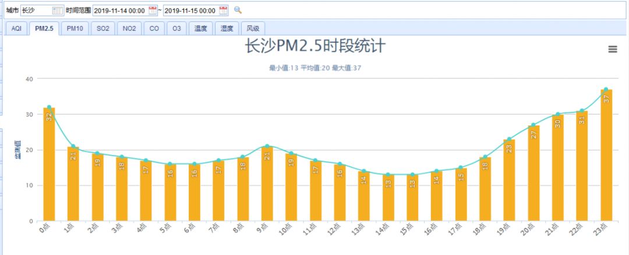629x255 pixels.
Task: Click the 10点 bar with value 19
Action: point(291,188)
